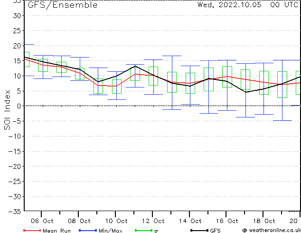The width and height of the screenshot is (301, 233).
Task: Click the y-axis value 10
Action: [17, 76]
